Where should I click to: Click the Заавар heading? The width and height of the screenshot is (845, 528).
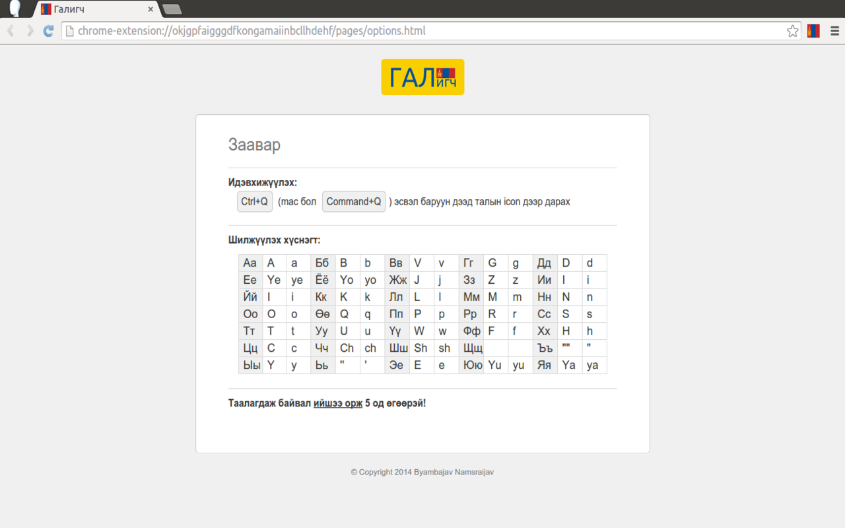[x=254, y=145]
